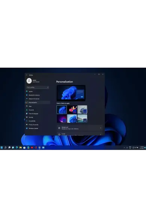The image size is (146, 218).
Task: Open Windows Update in the sidebar
Action: click(37, 128)
